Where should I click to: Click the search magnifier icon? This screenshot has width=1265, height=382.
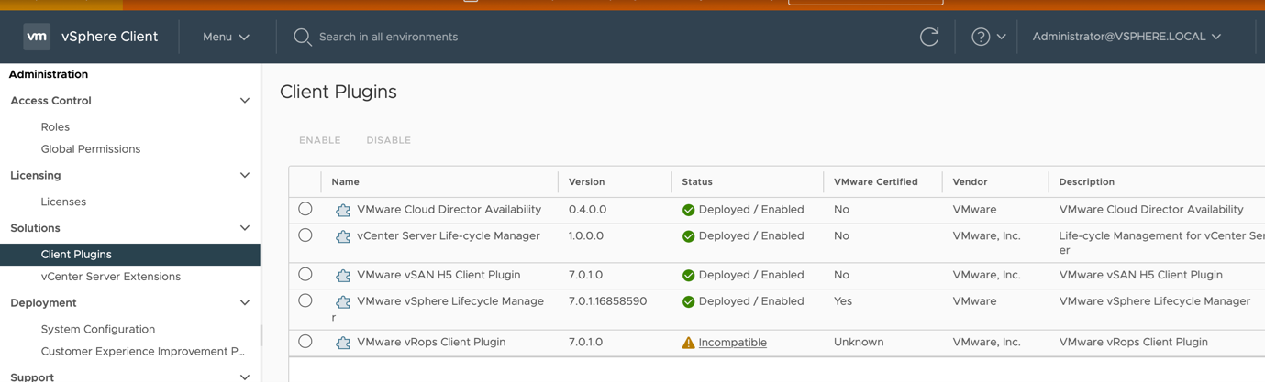tap(302, 37)
